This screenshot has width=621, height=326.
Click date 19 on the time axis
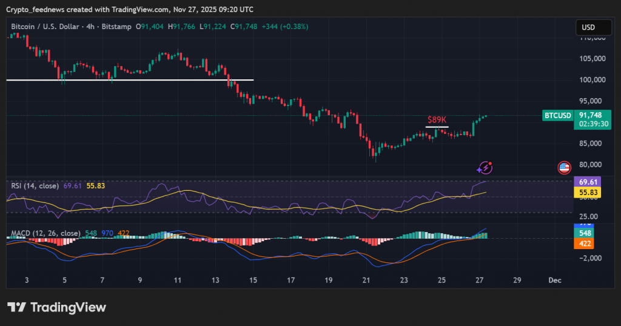328,280
